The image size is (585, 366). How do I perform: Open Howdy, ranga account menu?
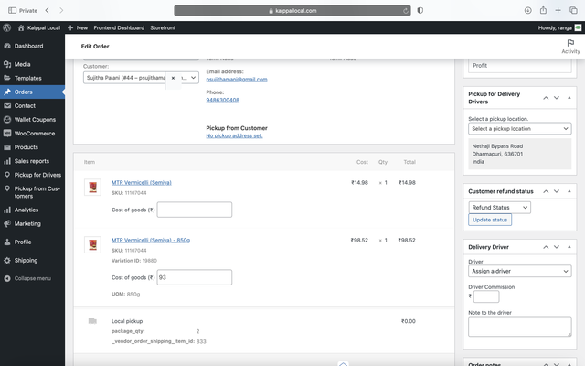point(559,27)
